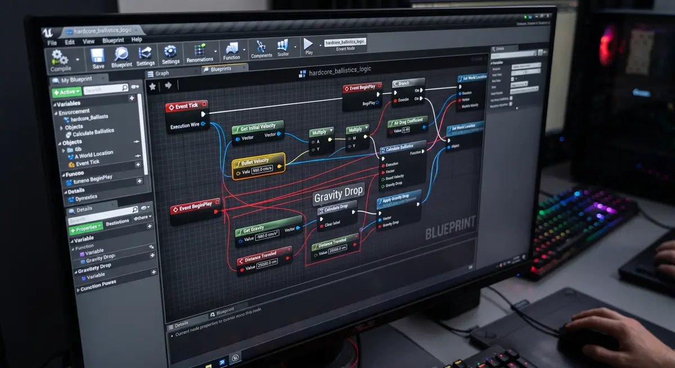The width and height of the screenshot is (675, 368).
Task: Open the Edit menu
Action: [x=70, y=42]
